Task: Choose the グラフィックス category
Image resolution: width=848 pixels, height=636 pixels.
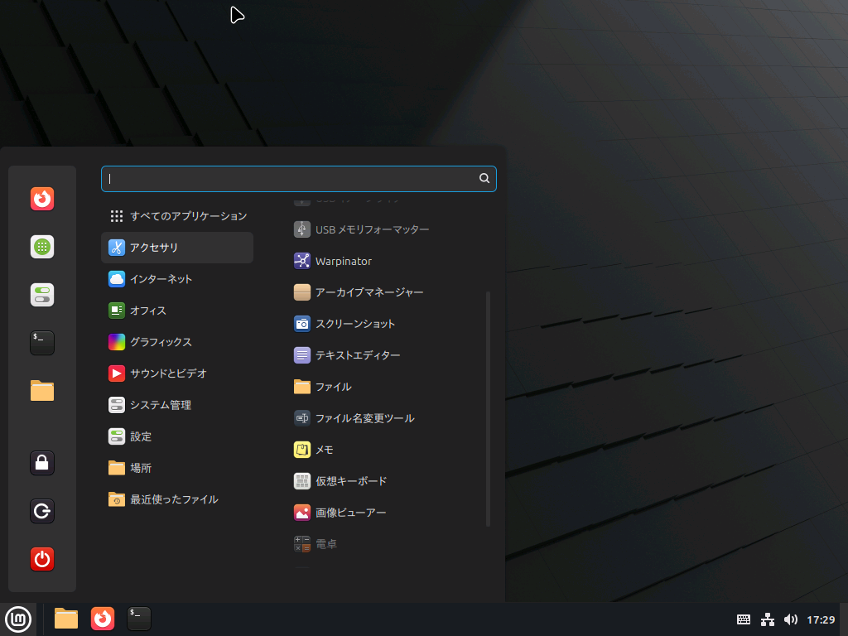Action: 161,342
